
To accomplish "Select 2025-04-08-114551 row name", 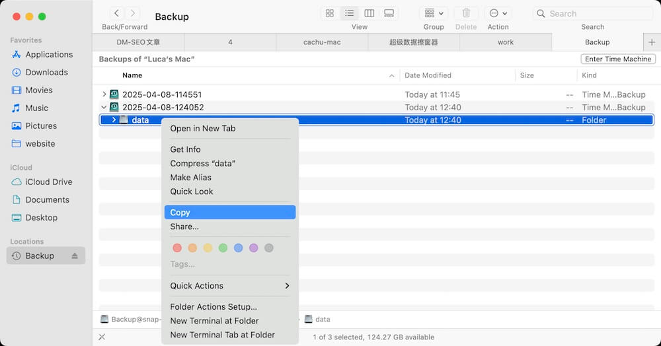I will coord(163,94).
